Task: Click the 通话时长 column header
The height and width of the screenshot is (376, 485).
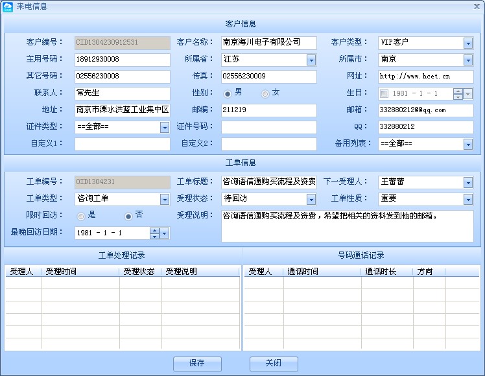Action: [x=386, y=272]
